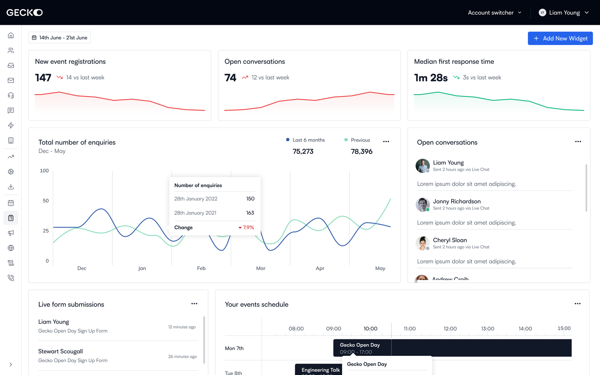The width and height of the screenshot is (600, 375).
Task: Click the Median first response time card
Action: click(x=499, y=85)
